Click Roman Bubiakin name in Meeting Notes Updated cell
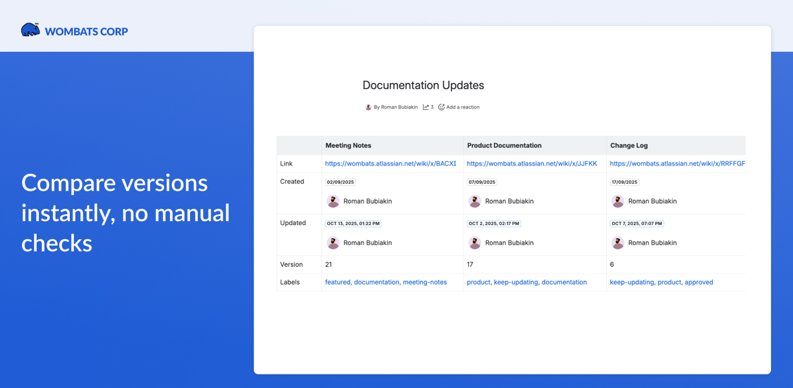793x388 pixels. [x=367, y=243]
